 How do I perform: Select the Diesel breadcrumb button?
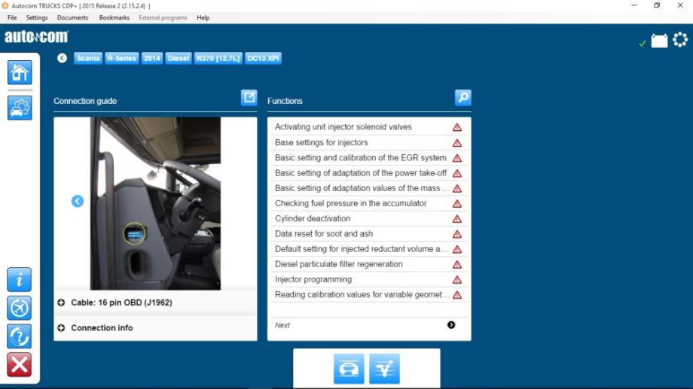tap(179, 58)
